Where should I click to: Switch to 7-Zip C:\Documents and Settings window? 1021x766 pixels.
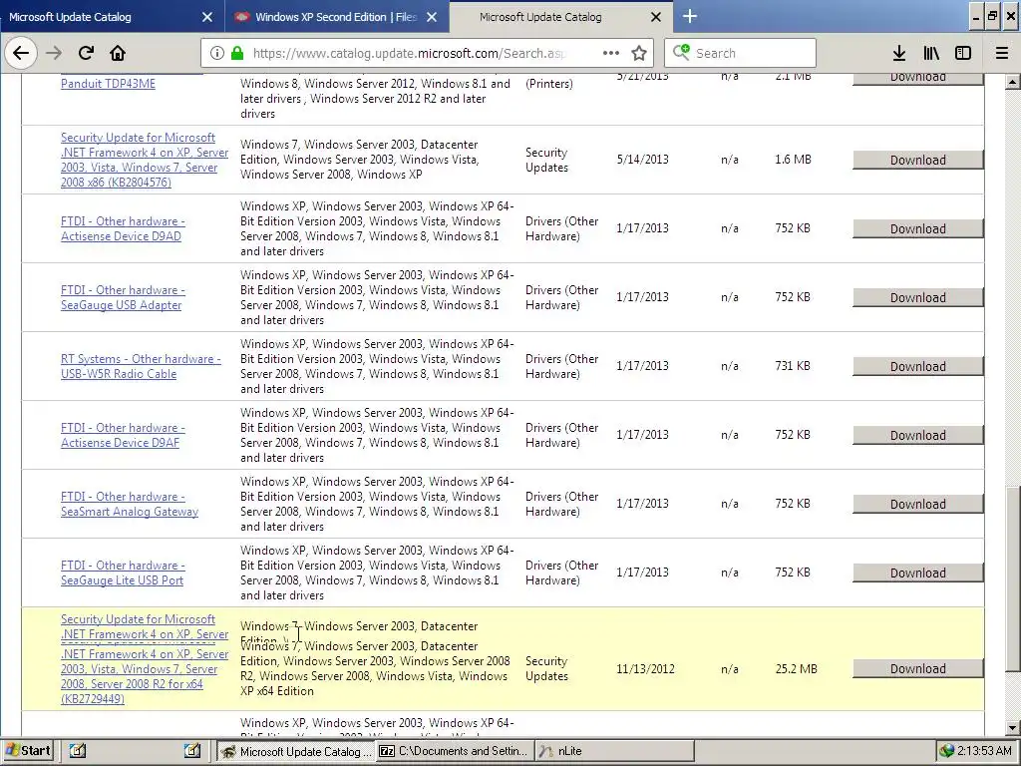tap(455, 751)
